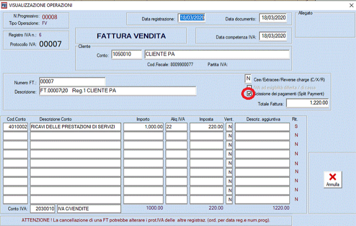This screenshot has width=356, height=226.
Task: Click the Conto field with 1050010
Action: pos(126,55)
